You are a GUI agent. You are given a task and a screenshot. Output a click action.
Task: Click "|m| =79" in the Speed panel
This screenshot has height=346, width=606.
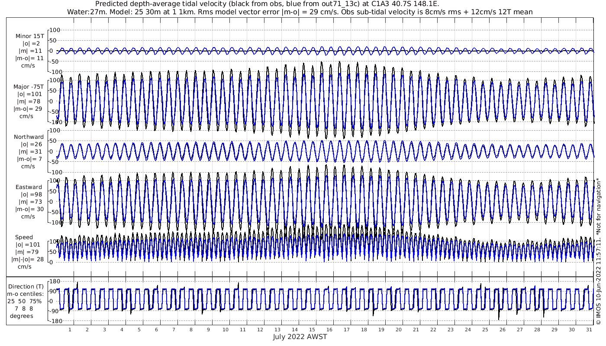click(28, 252)
